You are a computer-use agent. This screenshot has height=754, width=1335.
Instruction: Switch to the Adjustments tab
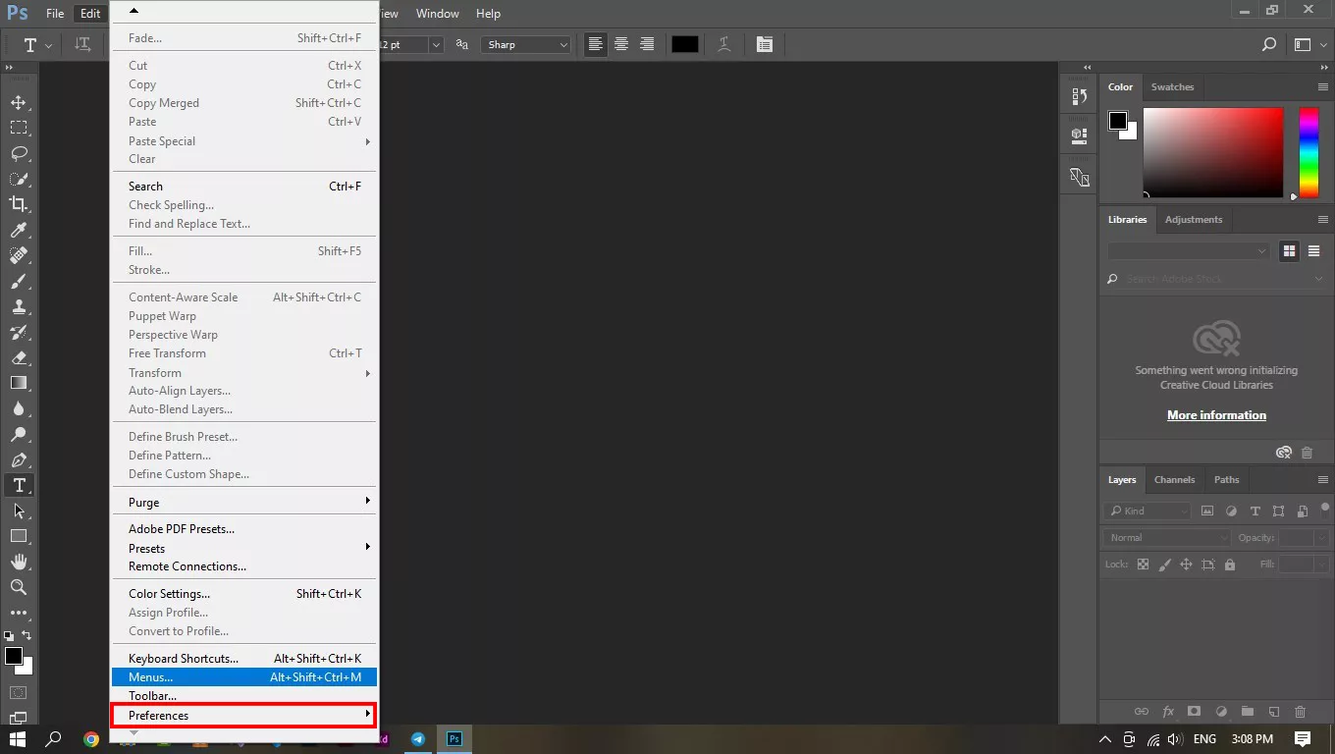[1194, 220]
